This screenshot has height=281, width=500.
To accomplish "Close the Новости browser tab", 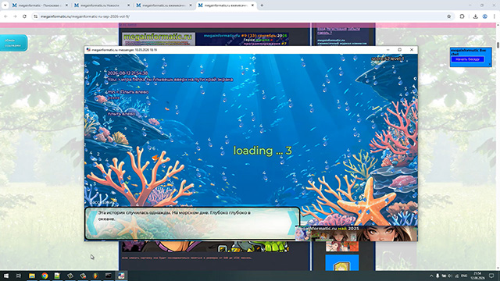I will point(128,5).
